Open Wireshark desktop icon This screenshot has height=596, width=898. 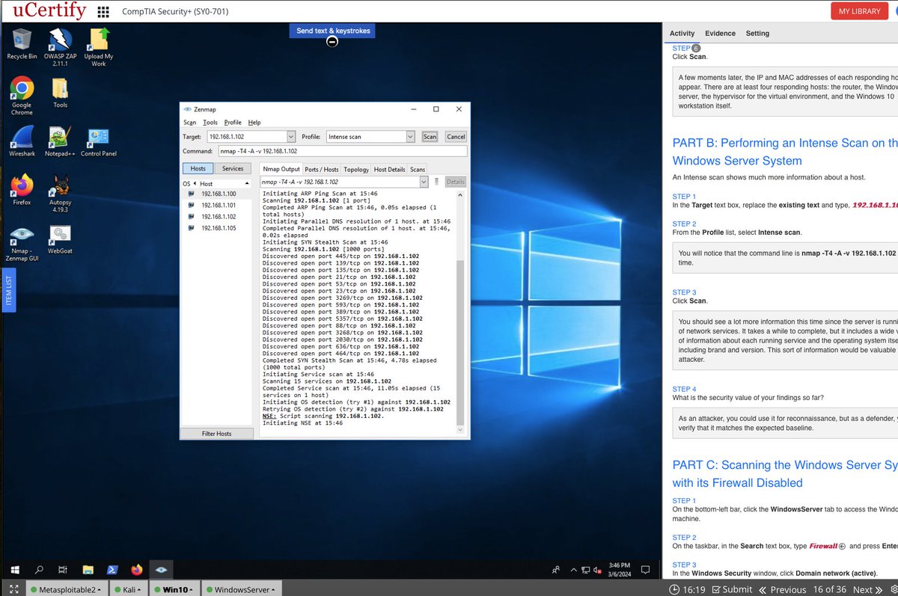(22, 140)
